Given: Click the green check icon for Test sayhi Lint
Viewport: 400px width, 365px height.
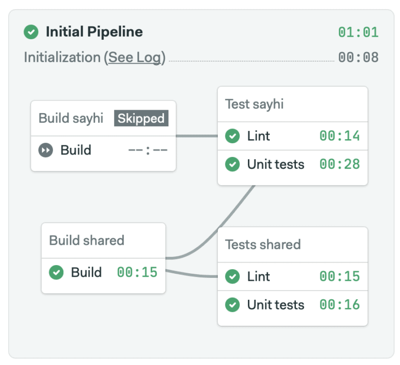Looking at the screenshot, I should click(x=233, y=136).
